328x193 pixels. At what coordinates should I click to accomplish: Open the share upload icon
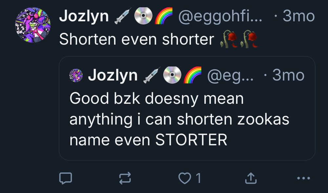click(251, 178)
